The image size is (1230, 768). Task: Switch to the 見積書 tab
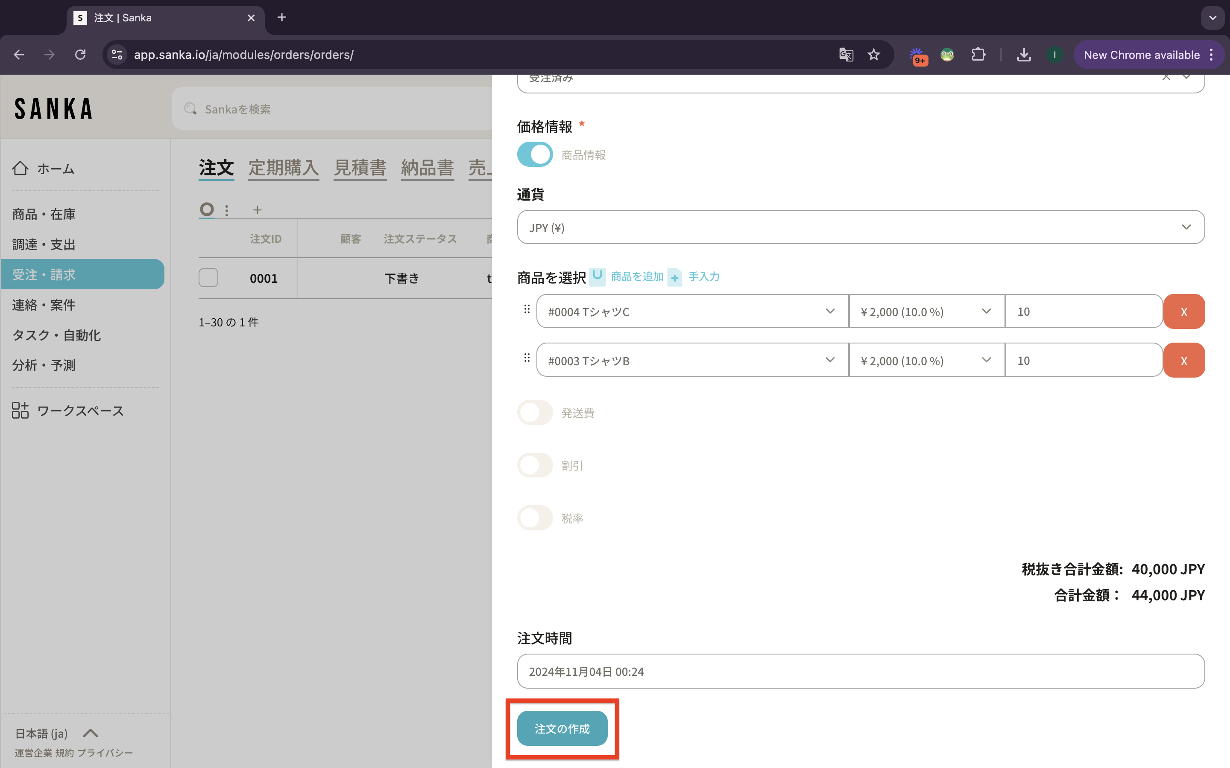coord(360,168)
